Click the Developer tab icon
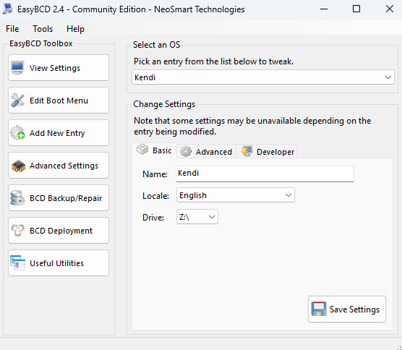The height and width of the screenshot is (350, 402). tap(247, 151)
